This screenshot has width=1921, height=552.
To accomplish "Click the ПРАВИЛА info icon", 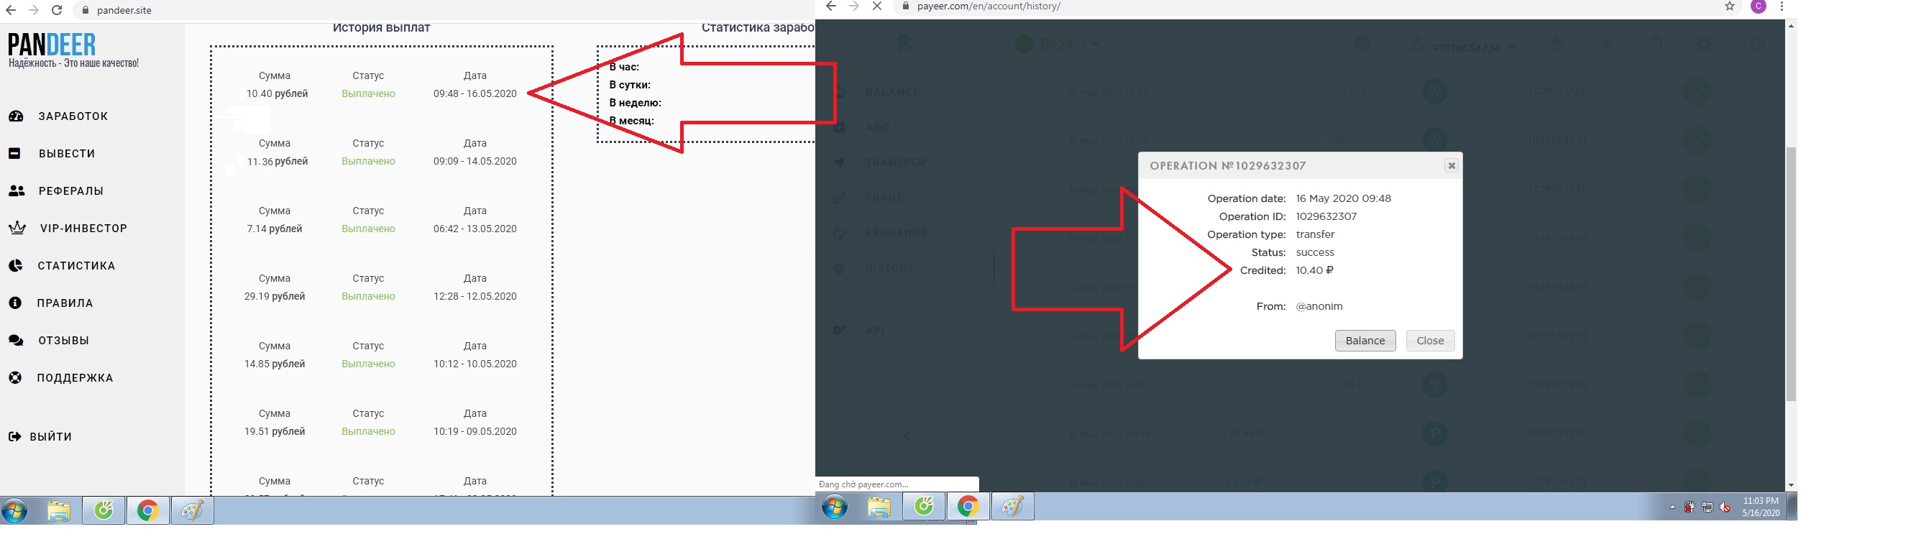I will point(15,303).
